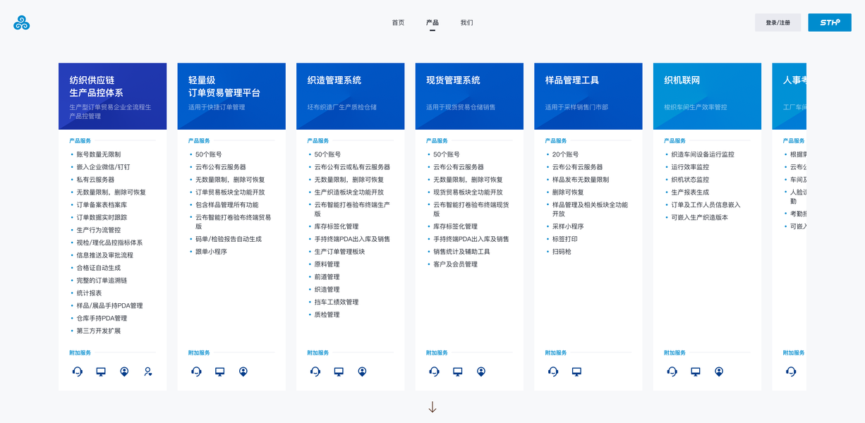Click the 前道管理 list item

pyautogui.click(x=327, y=277)
